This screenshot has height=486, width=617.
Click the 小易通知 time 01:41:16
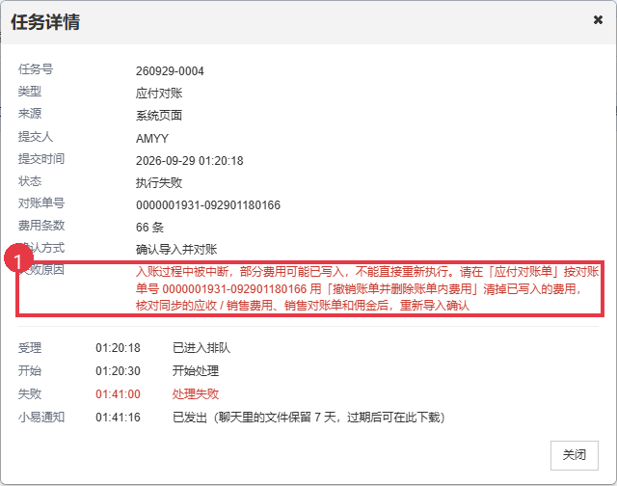(x=118, y=418)
